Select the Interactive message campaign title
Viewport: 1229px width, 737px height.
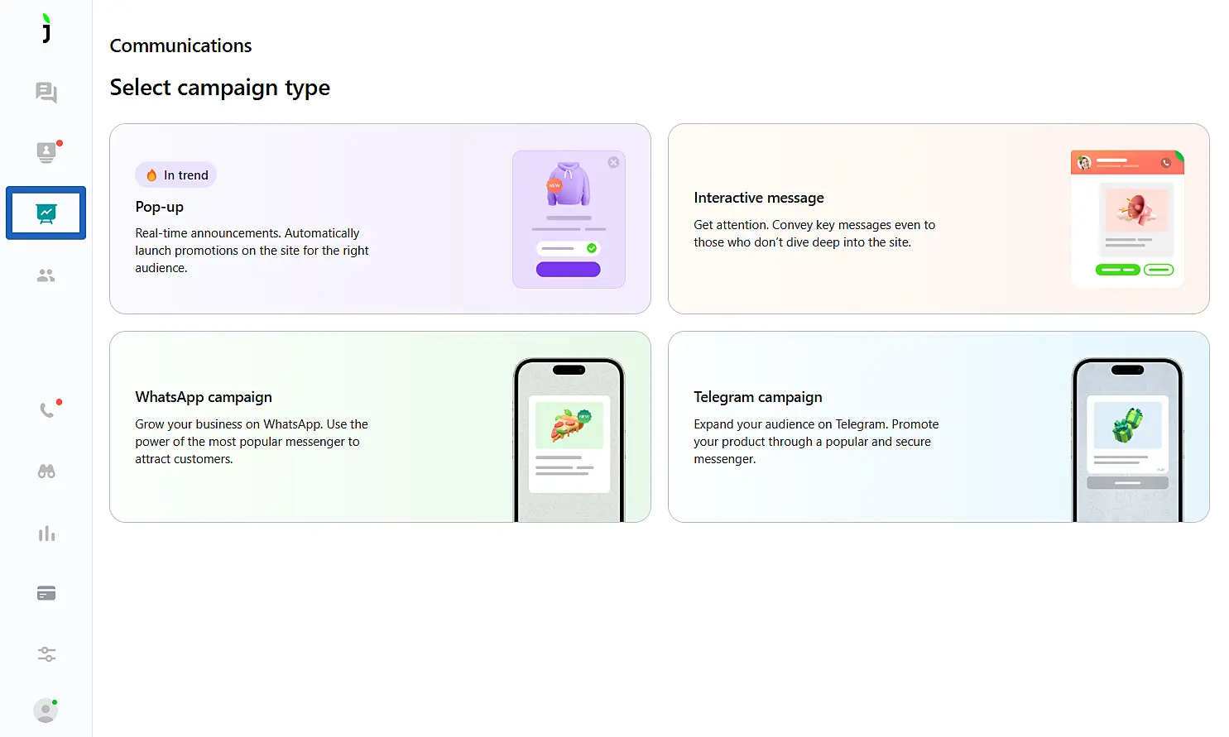pyautogui.click(x=759, y=198)
